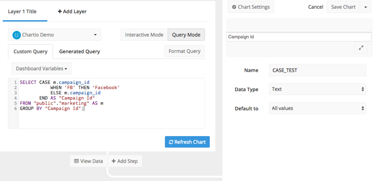Select the Custom Query tab
The image size is (374, 181).
click(31, 52)
